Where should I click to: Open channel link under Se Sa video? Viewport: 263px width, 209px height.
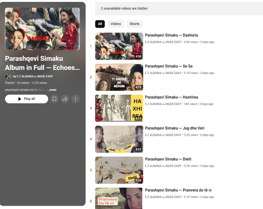163,73
